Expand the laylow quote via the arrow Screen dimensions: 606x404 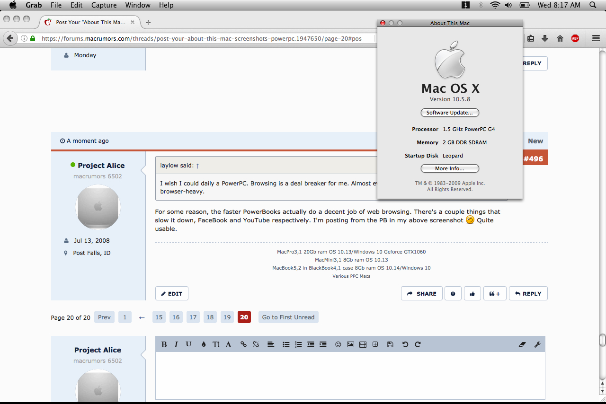tap(197, 166)
